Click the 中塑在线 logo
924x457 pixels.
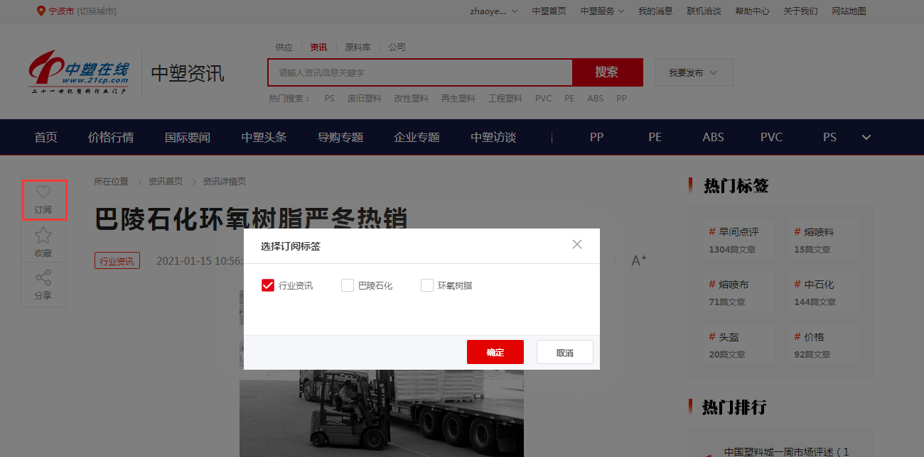point(79,72)
